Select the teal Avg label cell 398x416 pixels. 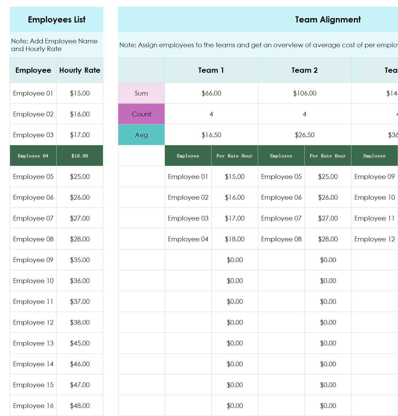click(141, 135)
